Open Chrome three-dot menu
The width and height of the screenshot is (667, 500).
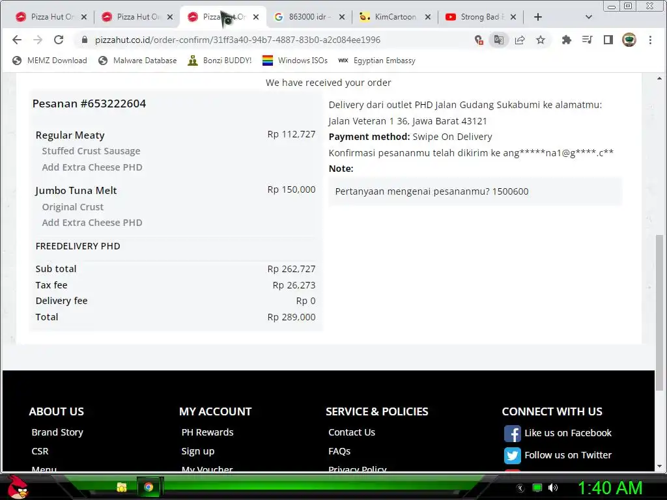(x=650, y=40)
